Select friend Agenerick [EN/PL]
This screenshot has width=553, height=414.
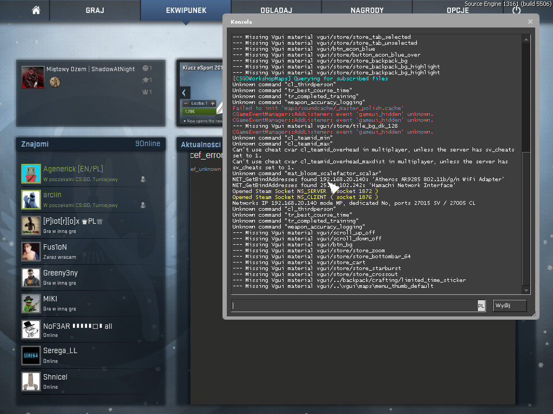[x=85, y=174]
